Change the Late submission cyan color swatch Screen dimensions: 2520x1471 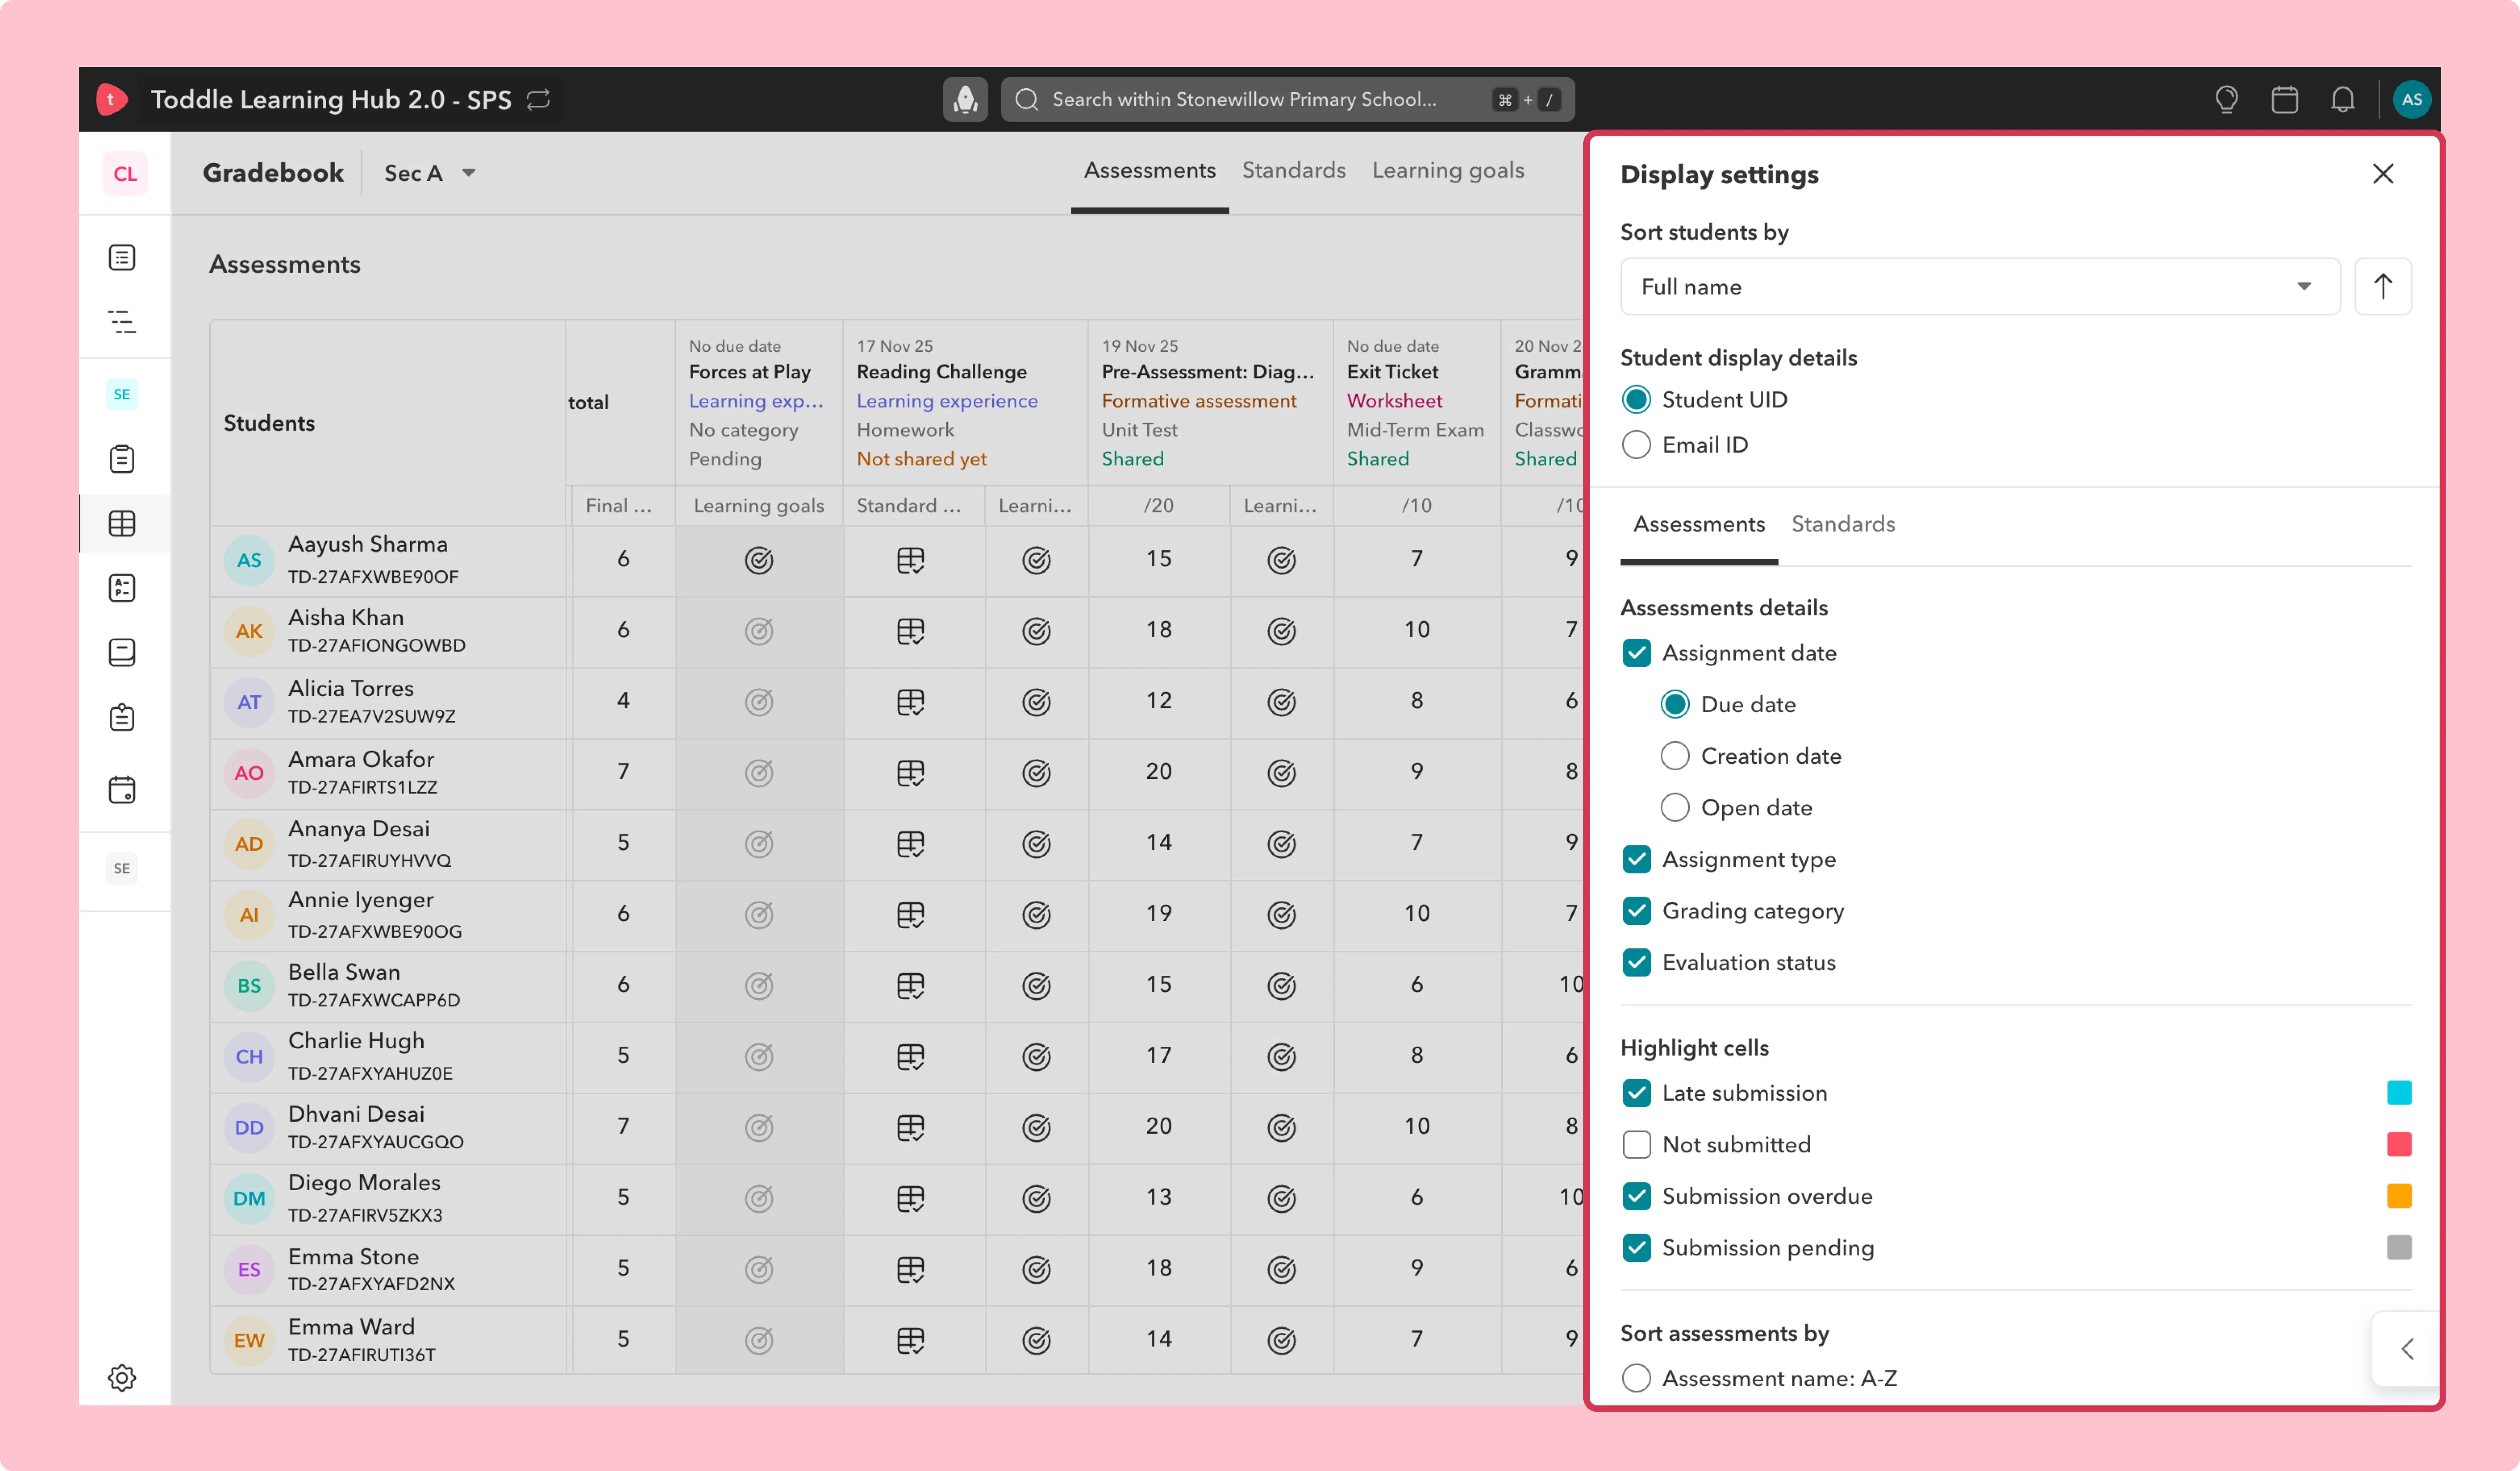coord(2399,1093)
